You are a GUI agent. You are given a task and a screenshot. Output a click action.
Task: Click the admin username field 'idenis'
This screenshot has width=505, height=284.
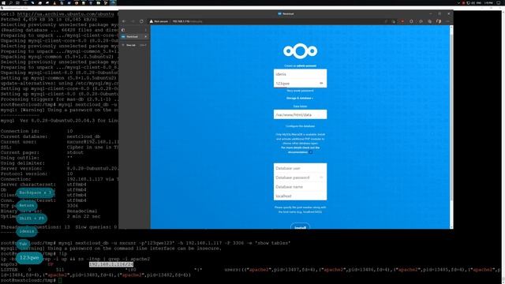tap(300, 74)
